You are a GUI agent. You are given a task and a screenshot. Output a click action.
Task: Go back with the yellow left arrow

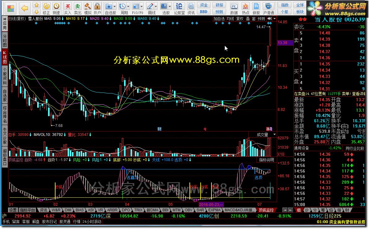[x=24, y=8]
